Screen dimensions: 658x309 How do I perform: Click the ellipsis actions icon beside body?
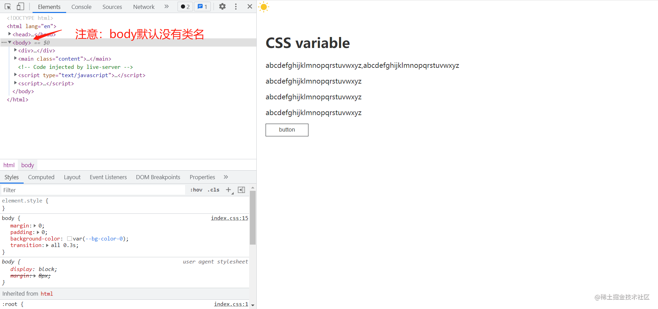[x=4, y=42]
